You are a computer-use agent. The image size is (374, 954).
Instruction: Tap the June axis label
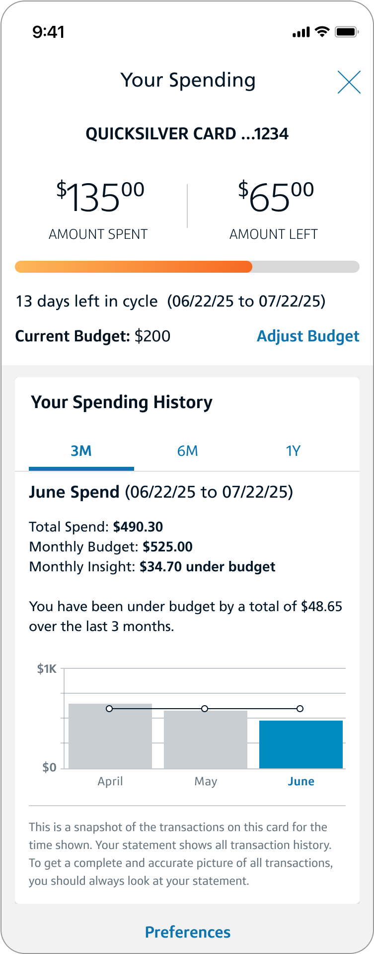[301, 781]
